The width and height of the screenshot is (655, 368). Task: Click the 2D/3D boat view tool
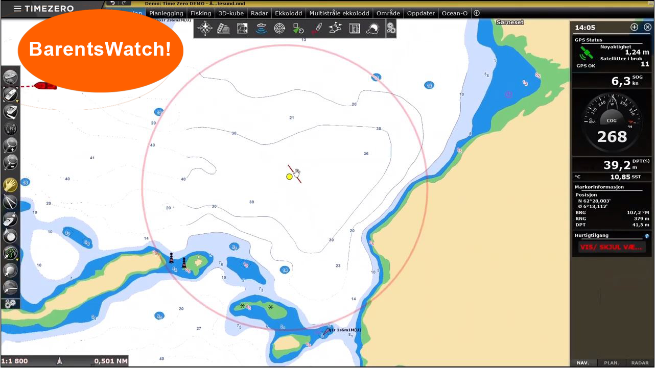click(11, 111)
